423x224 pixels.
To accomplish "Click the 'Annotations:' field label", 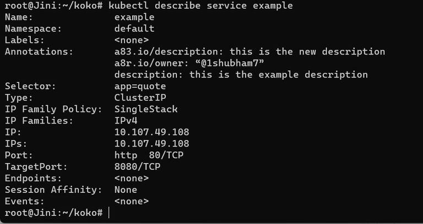I will click(x=39, y=52).
